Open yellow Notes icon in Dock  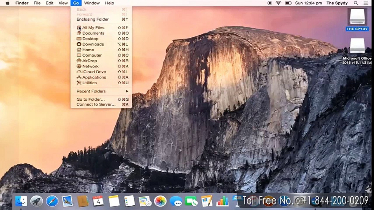[114, 201]
